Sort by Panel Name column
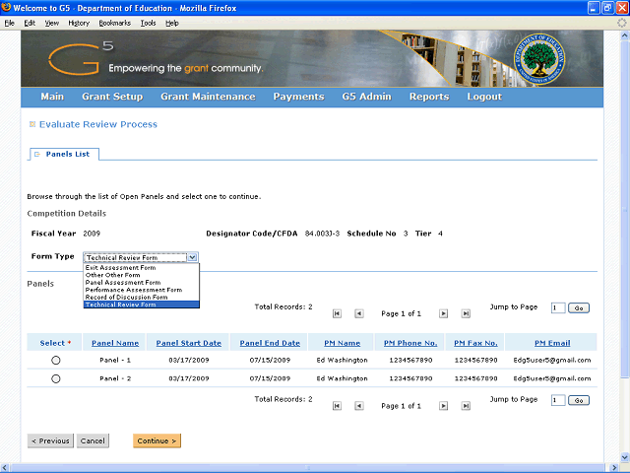Screen dimensions: 630x473 pyautogui.click(x=115, y=343)
